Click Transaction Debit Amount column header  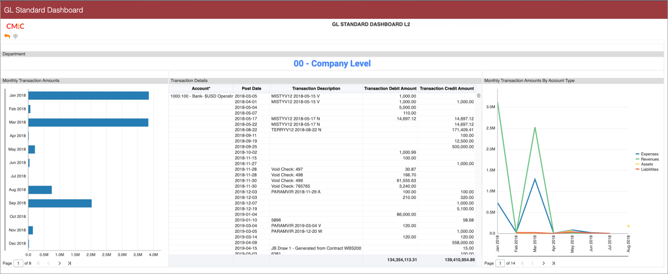coord(390,88)
